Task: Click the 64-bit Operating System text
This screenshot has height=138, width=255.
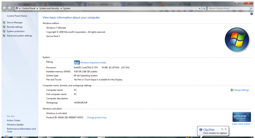Action: point(86,76)
